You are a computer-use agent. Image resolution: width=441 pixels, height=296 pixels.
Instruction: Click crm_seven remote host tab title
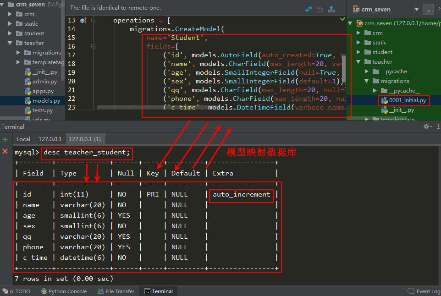pyautogui.click(x=376, y=10)
